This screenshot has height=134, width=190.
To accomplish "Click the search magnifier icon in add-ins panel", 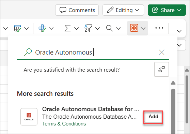I will [x=28, y=52].
